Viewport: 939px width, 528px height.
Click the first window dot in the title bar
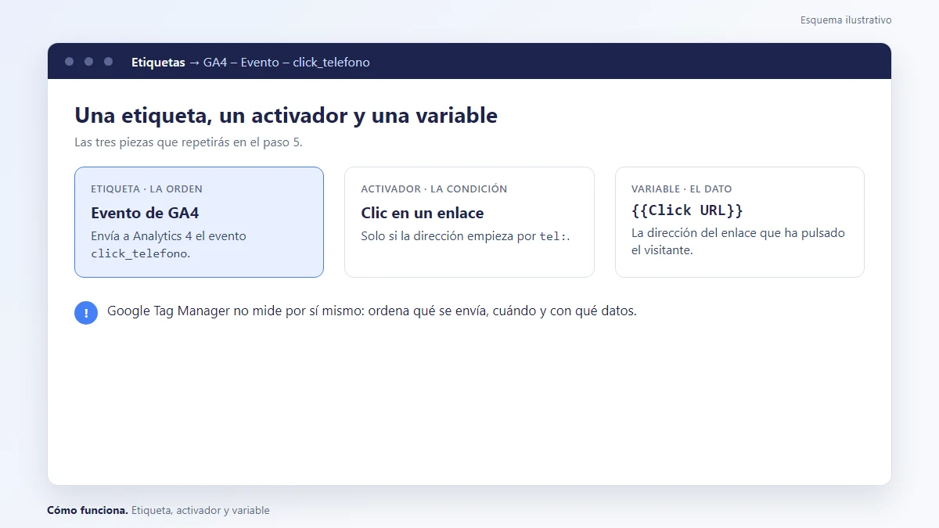pos(69,61)
